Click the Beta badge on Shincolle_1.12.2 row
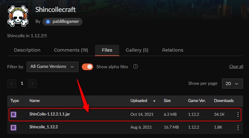249x138 pixels. [13, 127]
